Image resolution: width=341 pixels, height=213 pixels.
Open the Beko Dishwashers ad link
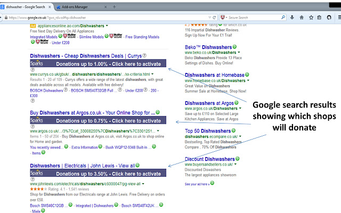point(208,47)
